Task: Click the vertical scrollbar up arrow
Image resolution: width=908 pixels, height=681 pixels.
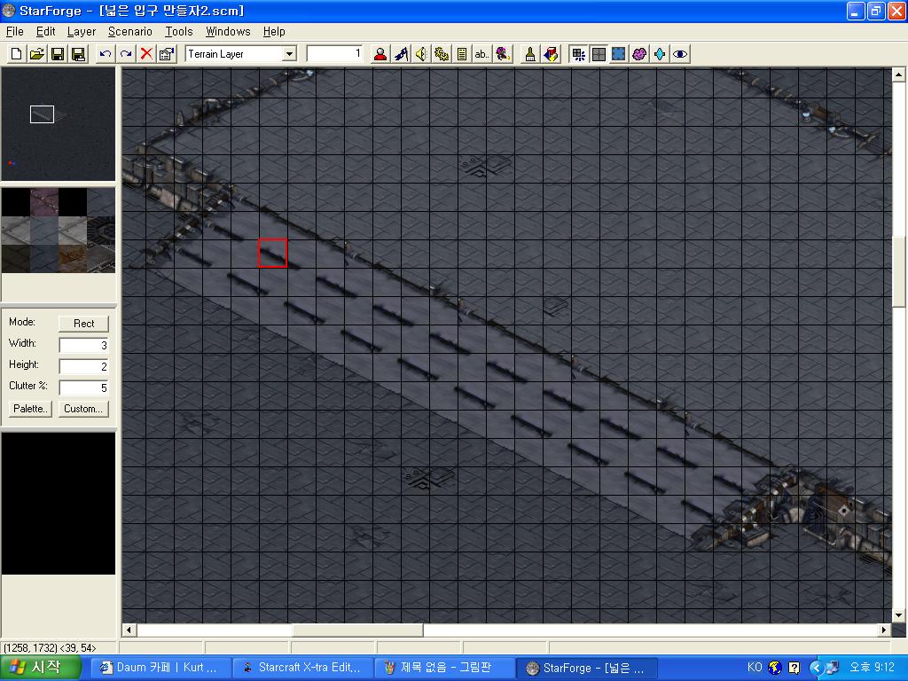Action: click(899, 74)
